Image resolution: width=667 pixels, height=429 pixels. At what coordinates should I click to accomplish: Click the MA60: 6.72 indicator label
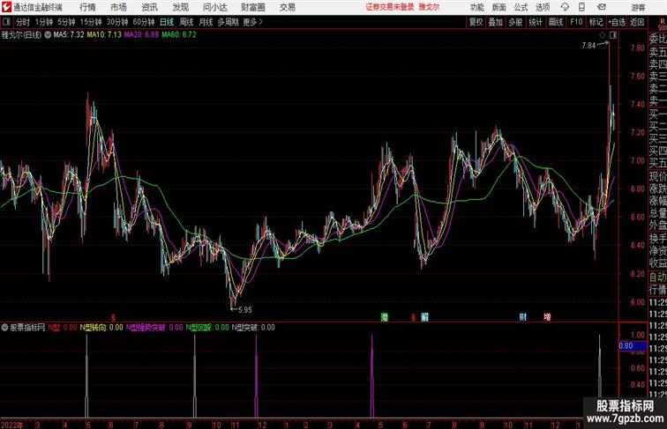[x=179, y=35]
